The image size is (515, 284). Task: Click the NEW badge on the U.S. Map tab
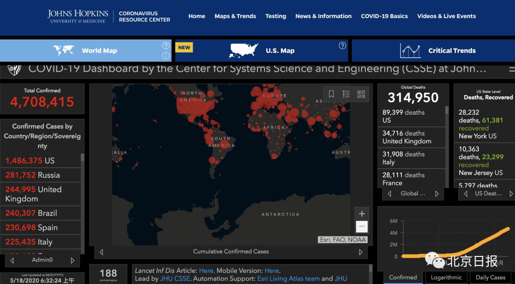tap(184, 48)
